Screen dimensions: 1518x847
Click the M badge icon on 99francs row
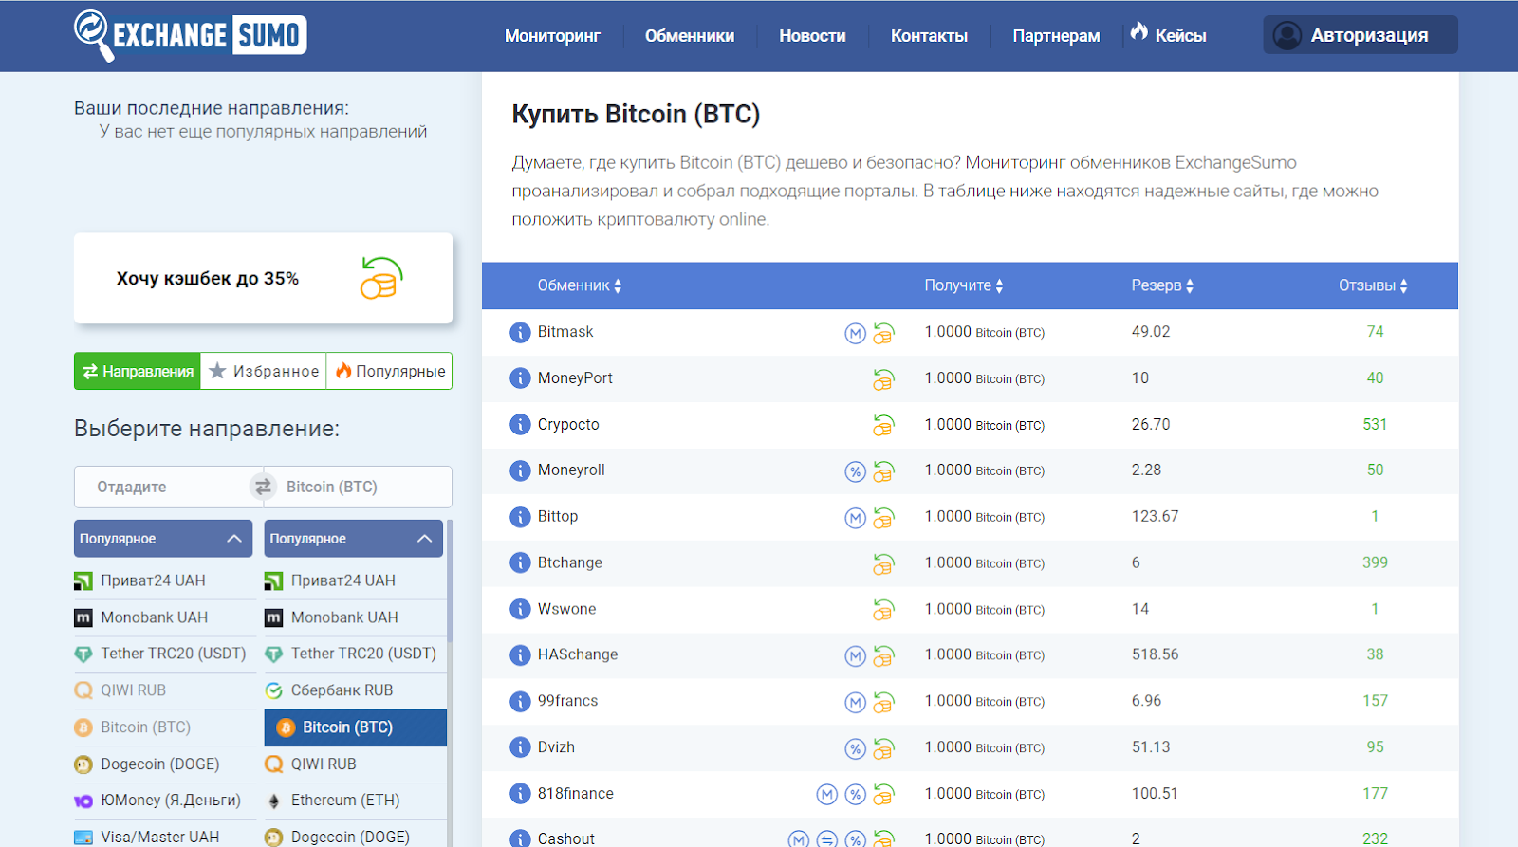pos(856,703)
